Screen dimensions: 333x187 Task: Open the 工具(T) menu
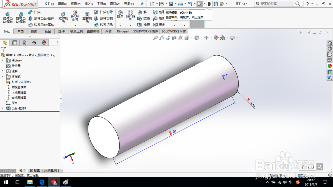click(x=101, y=4)
